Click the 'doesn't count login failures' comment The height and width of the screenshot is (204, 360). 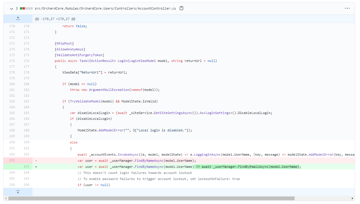tap(135, 173)
